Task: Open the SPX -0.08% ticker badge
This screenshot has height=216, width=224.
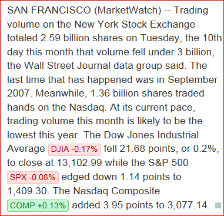Action: 33,177
